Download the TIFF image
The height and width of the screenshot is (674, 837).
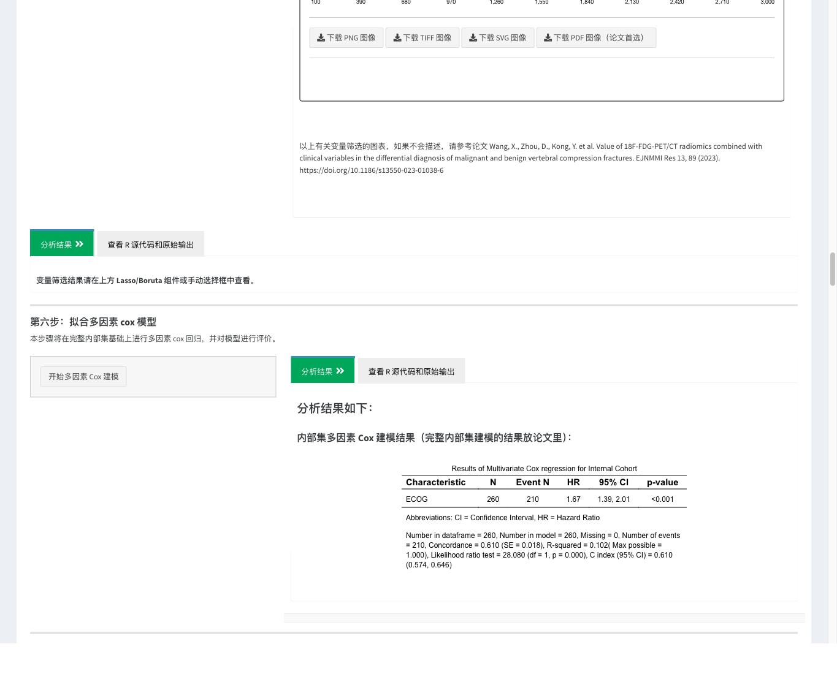click(x=422, y=37)
